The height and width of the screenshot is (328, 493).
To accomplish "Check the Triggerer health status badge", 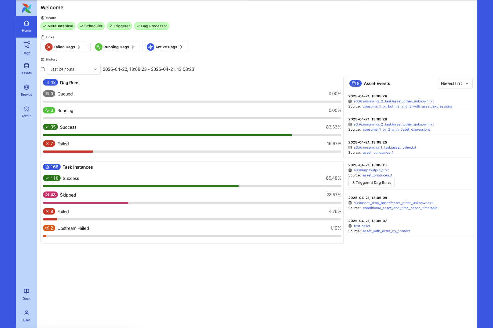I will [119, 26].
